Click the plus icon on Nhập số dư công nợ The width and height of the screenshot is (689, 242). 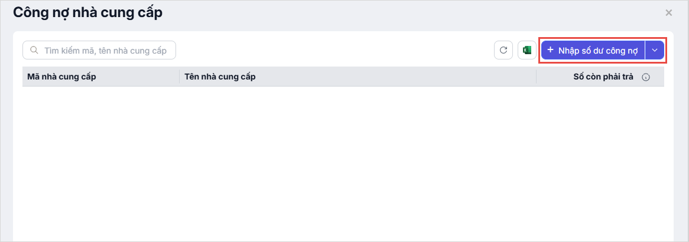pos(550,50)
